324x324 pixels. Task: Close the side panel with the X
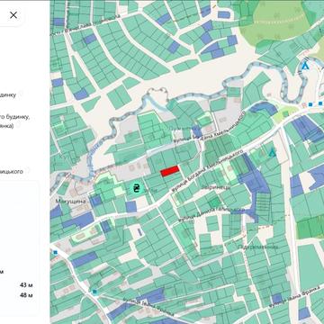13,15
